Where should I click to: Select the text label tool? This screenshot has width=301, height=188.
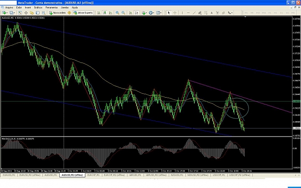click(218, 13)
